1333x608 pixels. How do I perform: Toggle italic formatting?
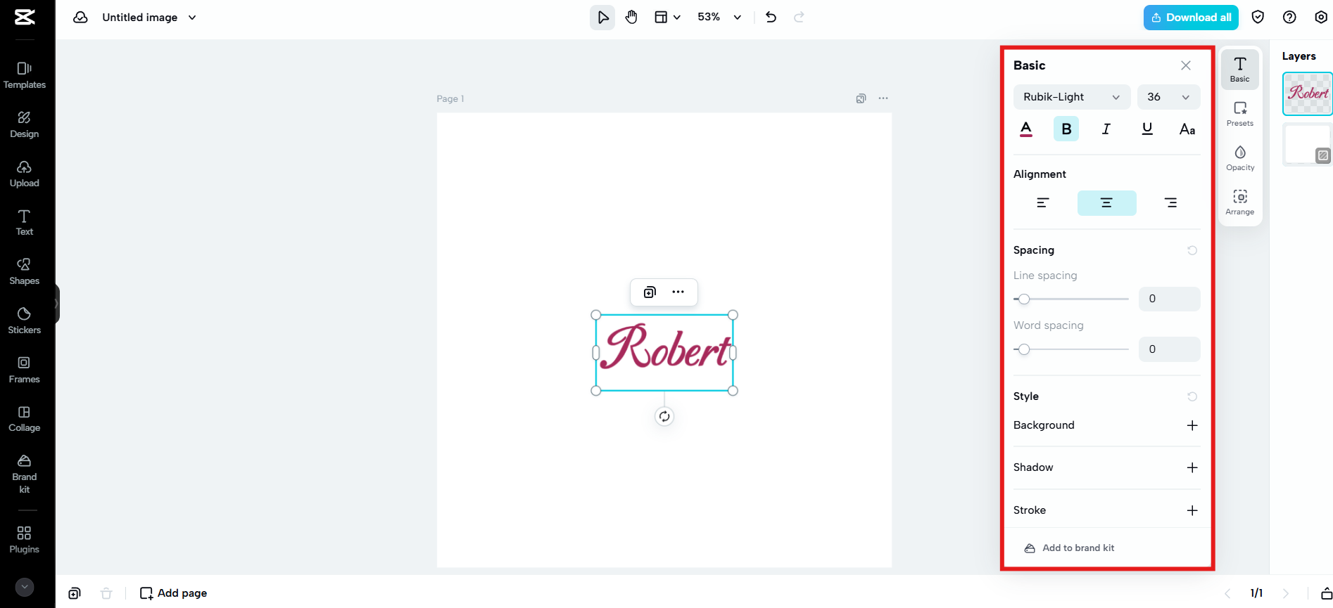pyautogui.click(x=1106, y=129)
